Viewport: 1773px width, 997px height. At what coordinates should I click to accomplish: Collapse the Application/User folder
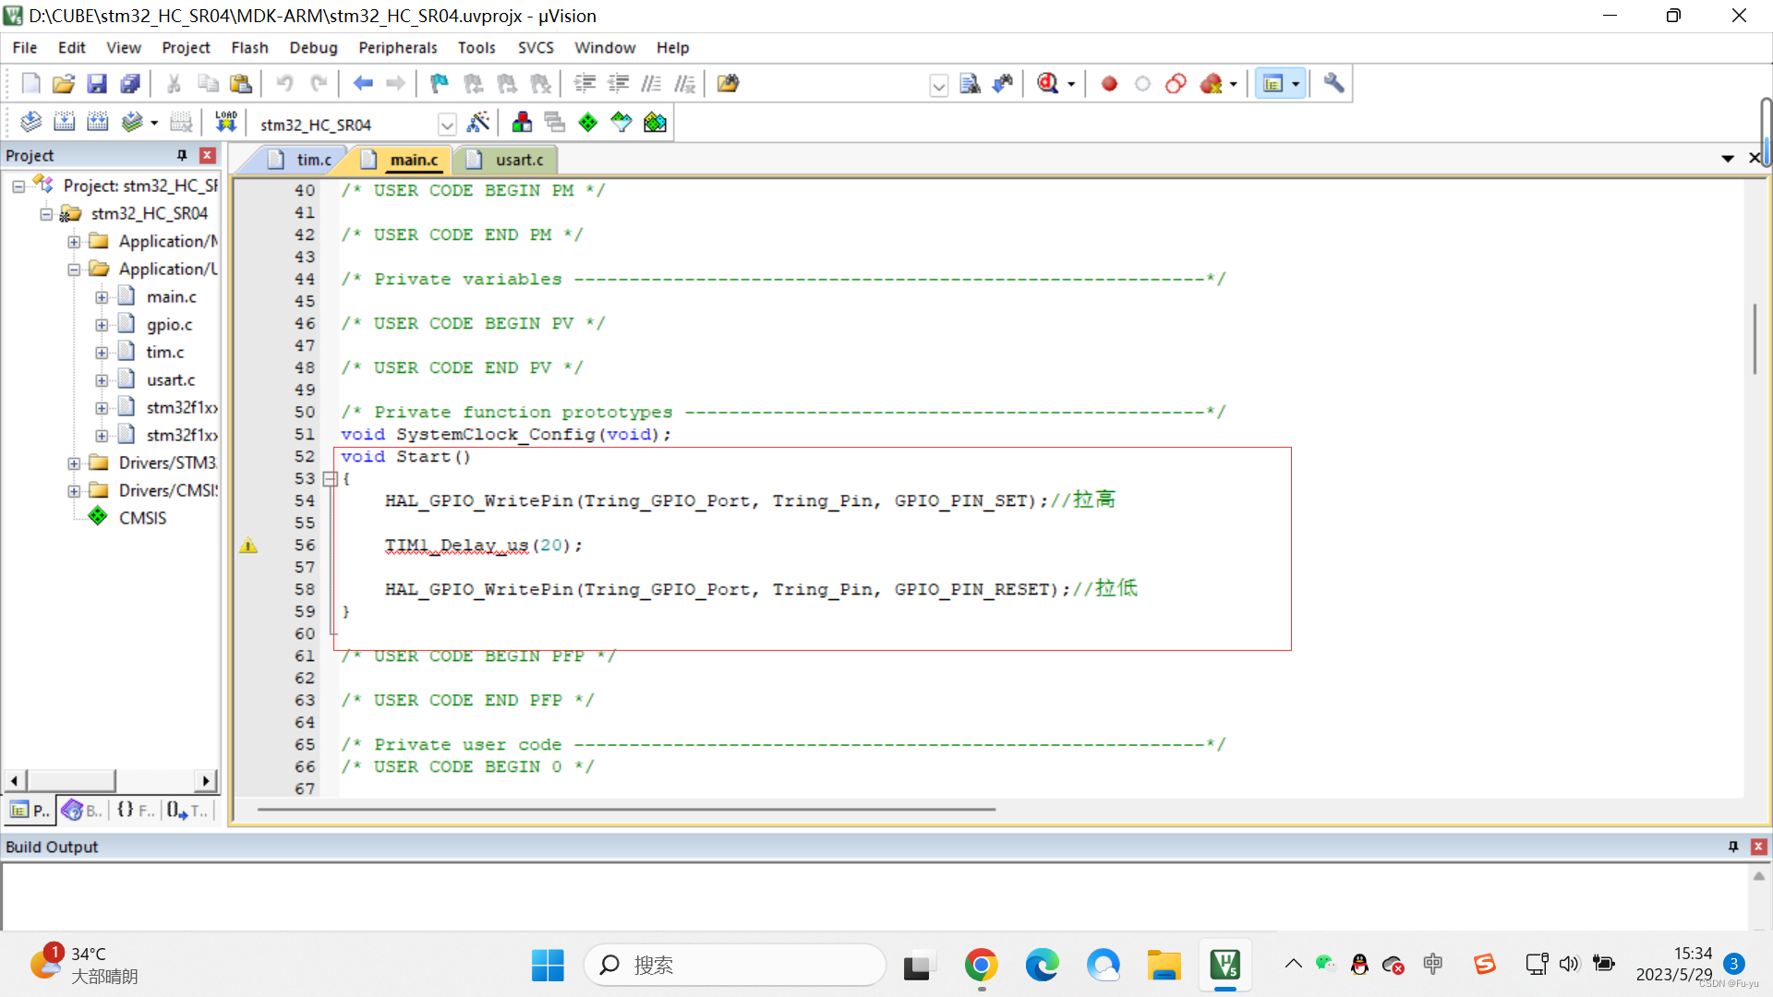[74, 270]
